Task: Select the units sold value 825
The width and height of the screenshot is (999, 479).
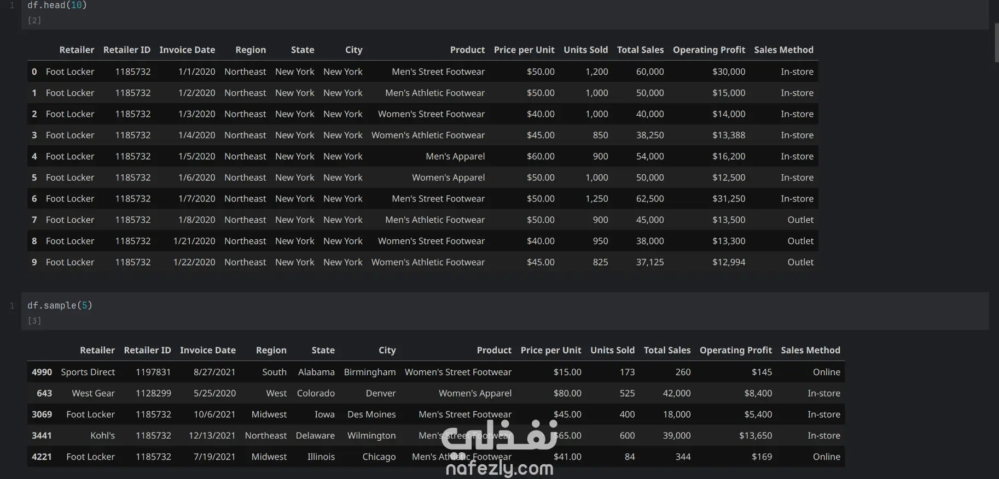Action: point(601,262)
